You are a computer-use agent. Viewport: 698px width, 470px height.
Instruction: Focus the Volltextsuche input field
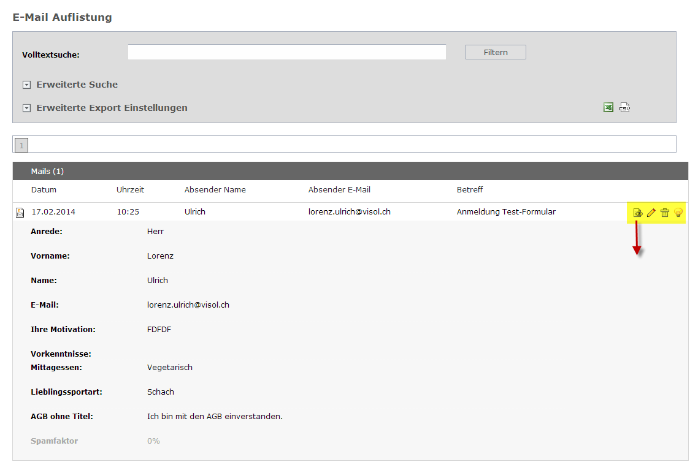[x=286, y=52]
